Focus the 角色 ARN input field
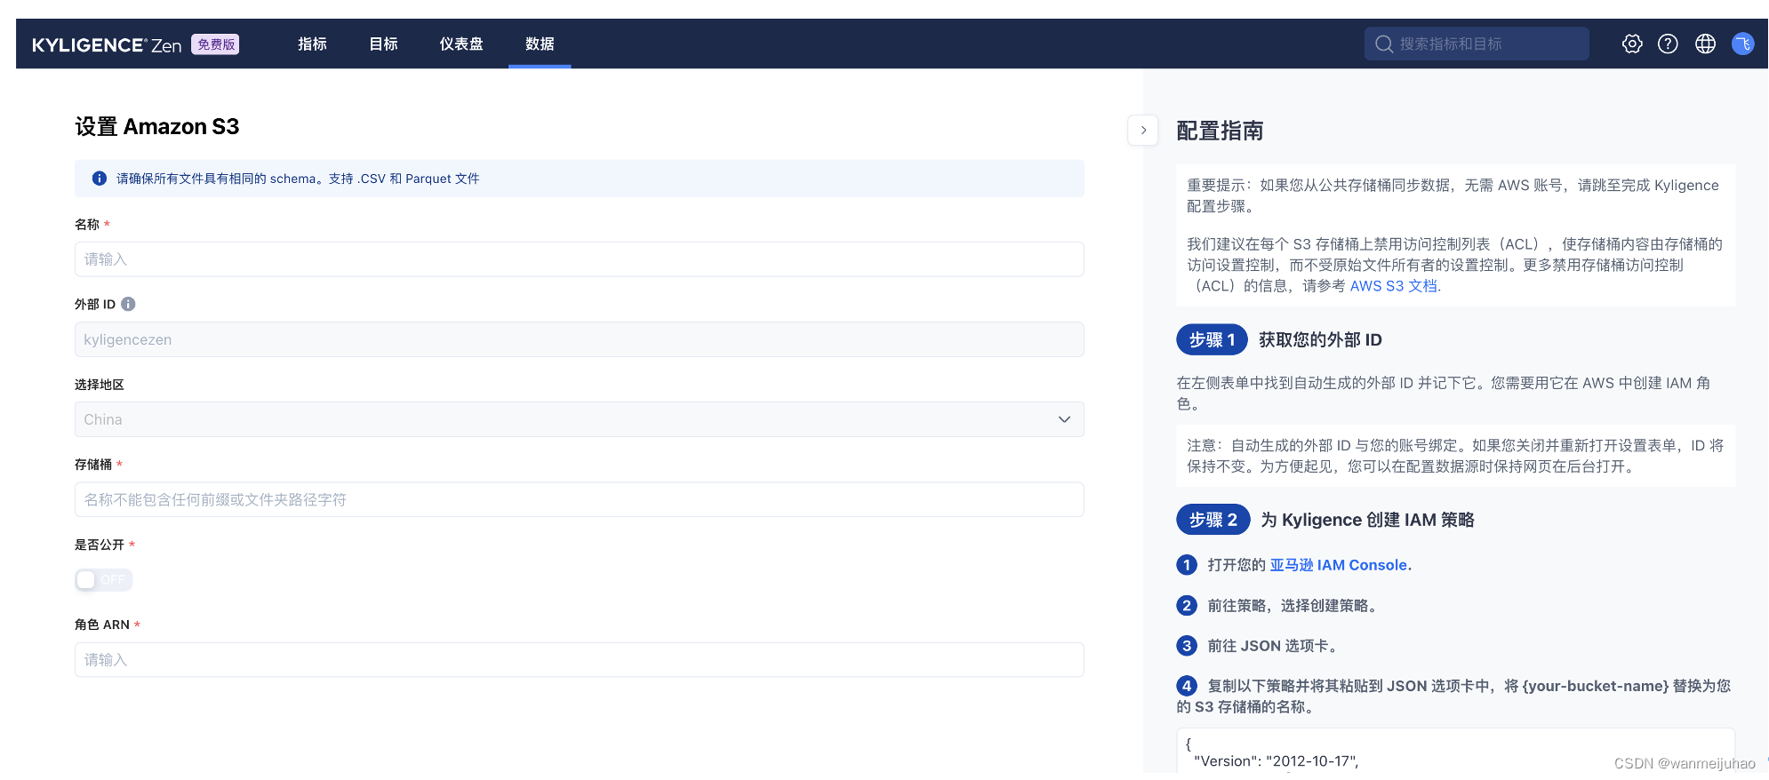This screenshot has width=1769, height=780. click(579, 660)
